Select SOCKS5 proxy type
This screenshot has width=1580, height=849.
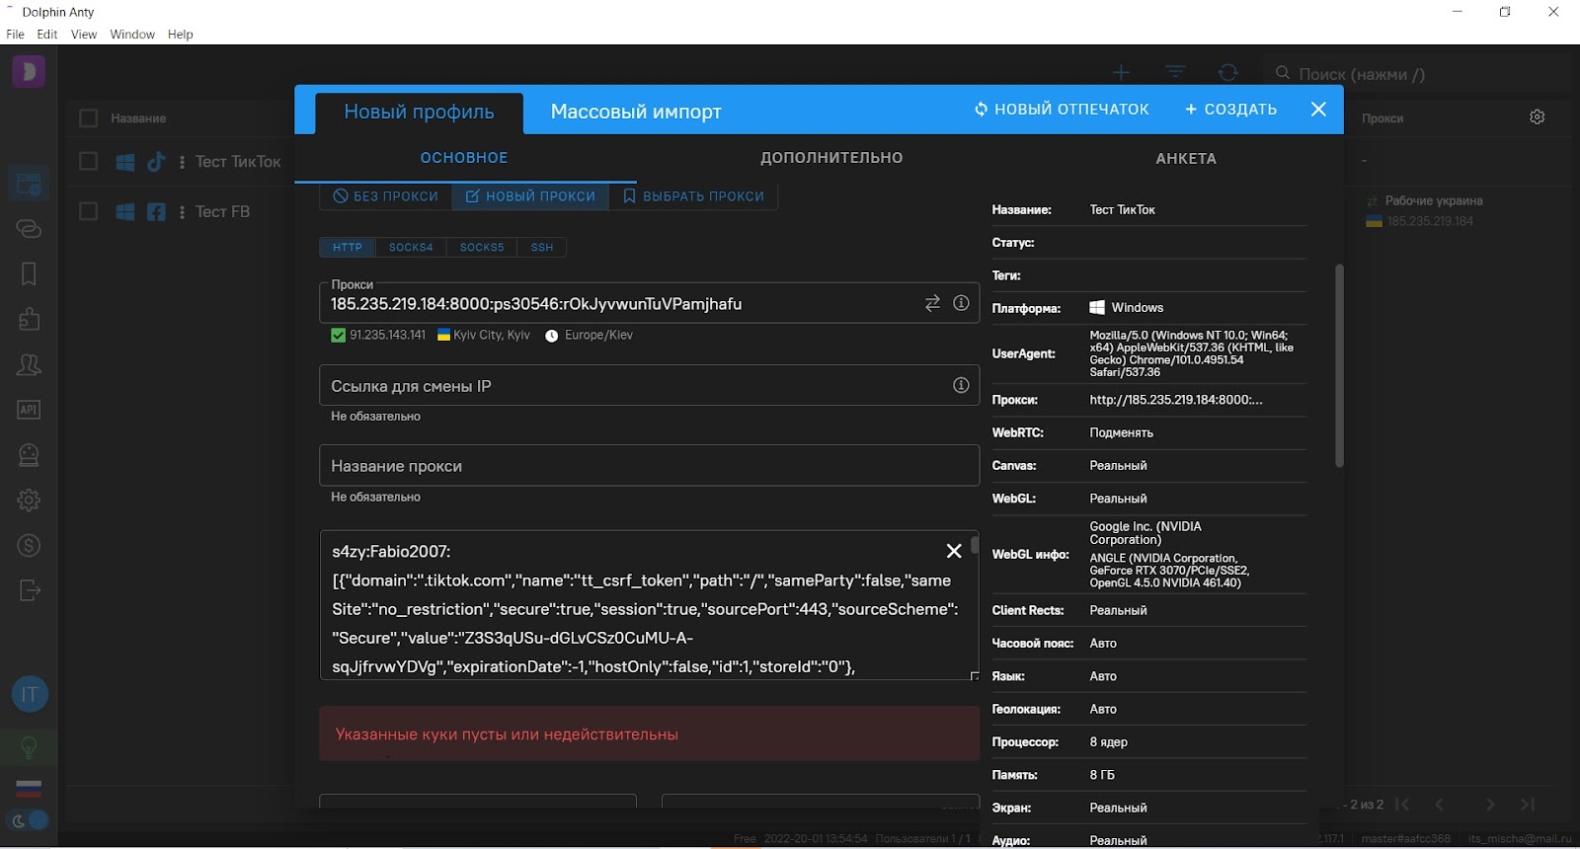[482, 247]
